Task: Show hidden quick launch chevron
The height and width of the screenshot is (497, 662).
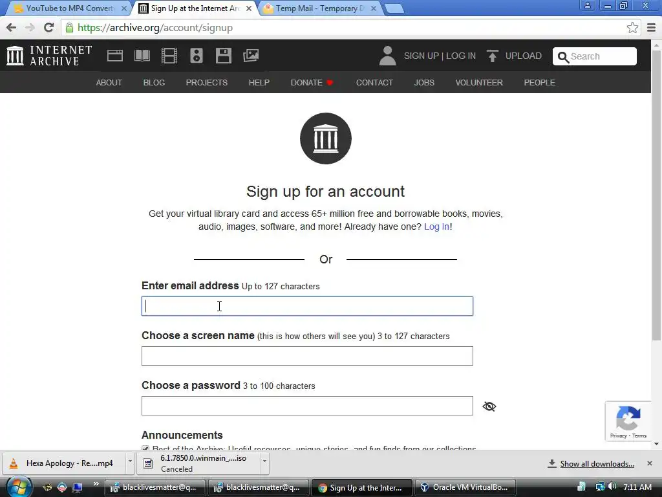Action: click(x=96, y=484)
